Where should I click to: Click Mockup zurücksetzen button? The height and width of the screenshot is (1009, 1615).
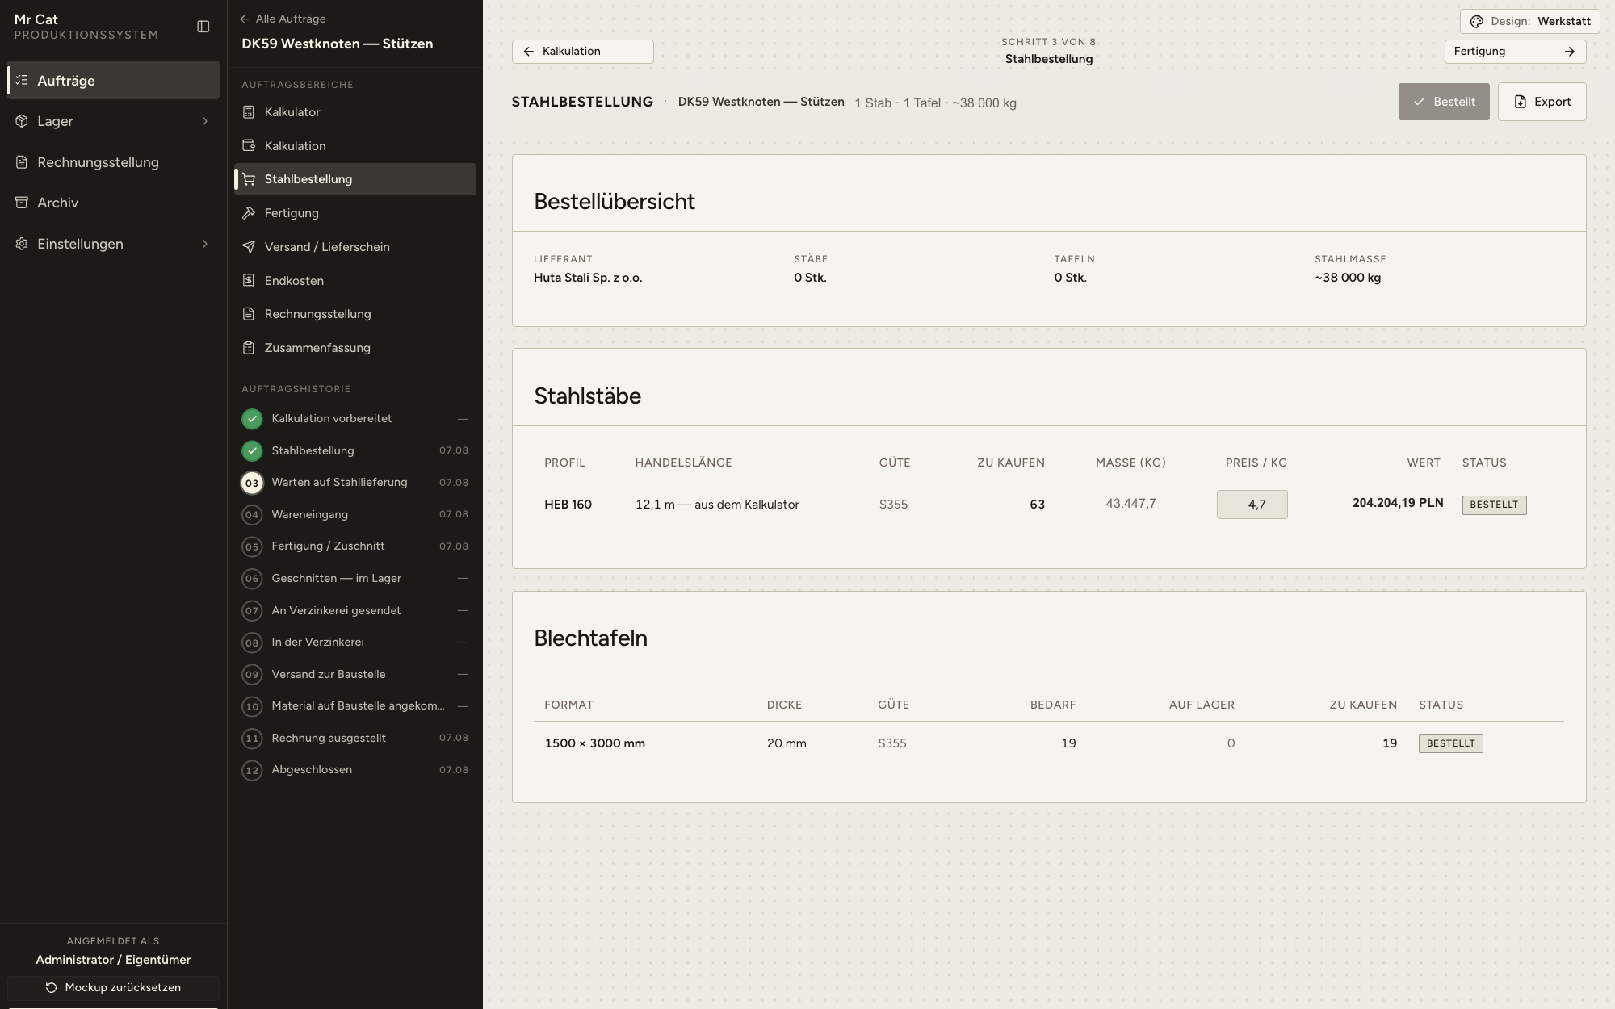[113, 987]
